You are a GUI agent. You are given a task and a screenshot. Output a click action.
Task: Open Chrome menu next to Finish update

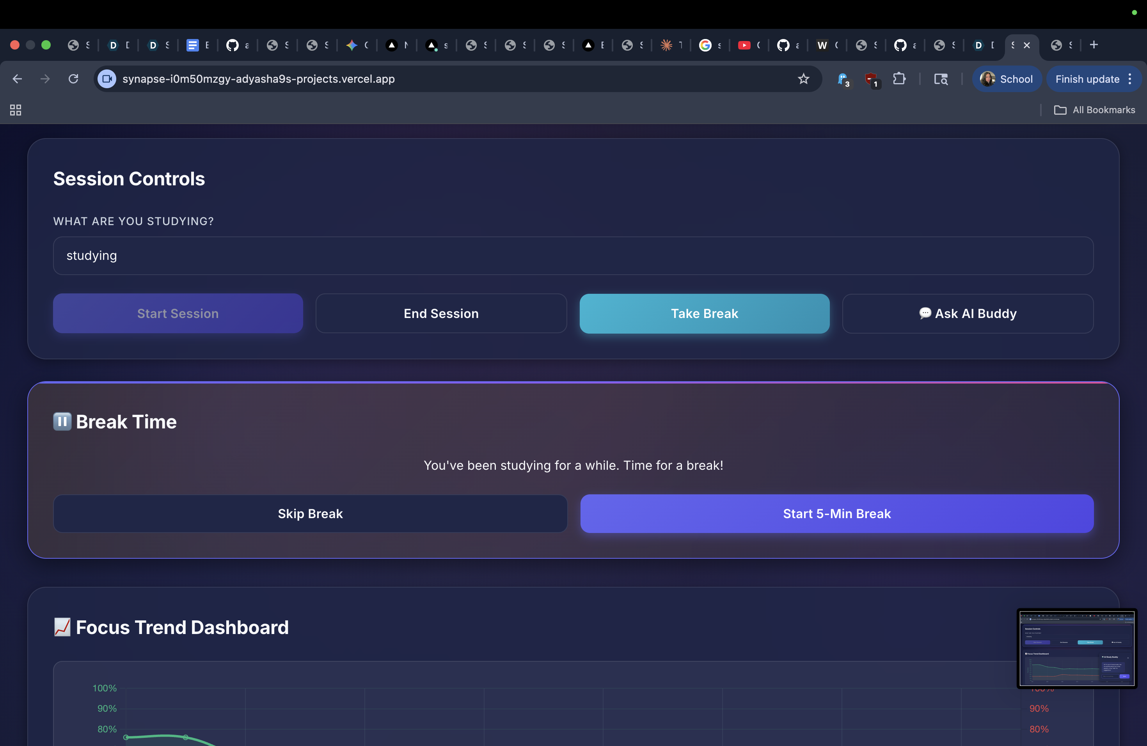point(1130,78)
